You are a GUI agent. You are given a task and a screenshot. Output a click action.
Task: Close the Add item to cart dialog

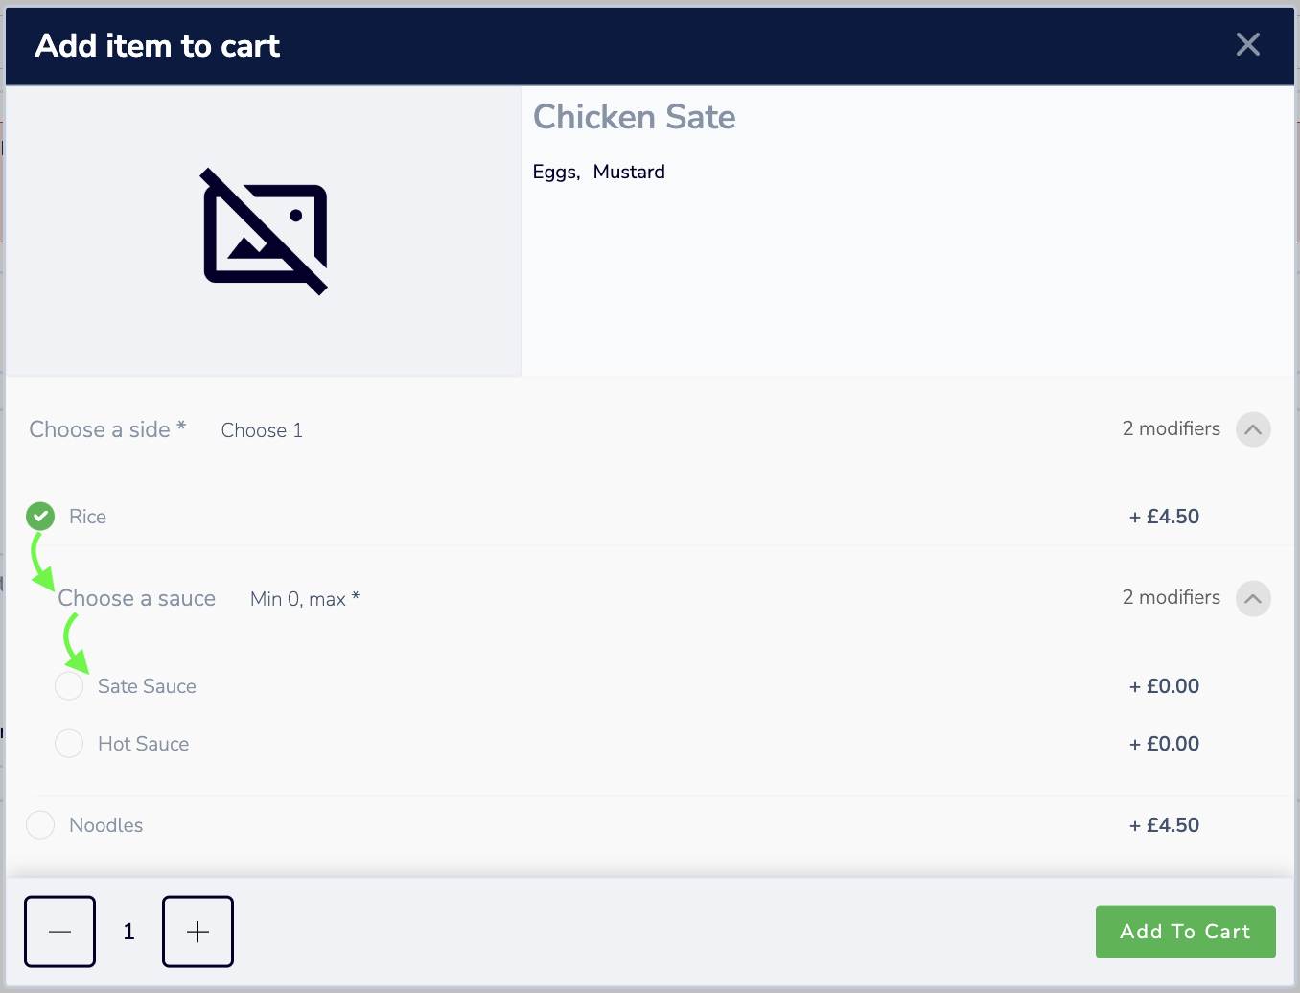click(1247, 44)
